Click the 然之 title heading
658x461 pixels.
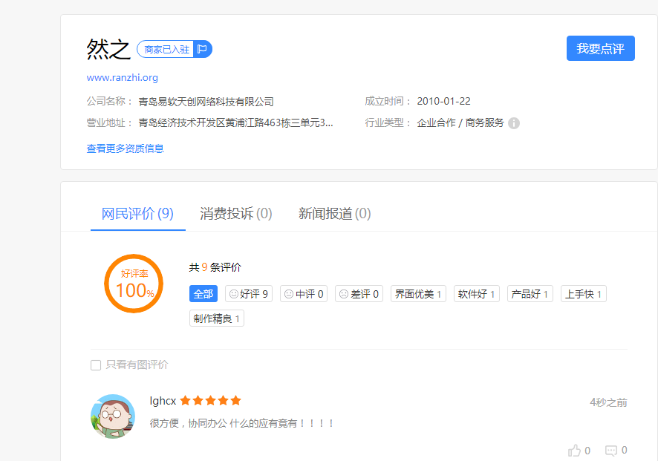tap(108, 49)
